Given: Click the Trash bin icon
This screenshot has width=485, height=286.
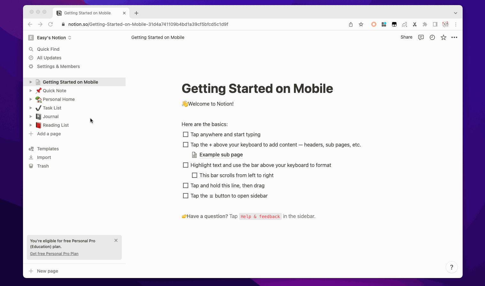Looking at the screenshot, I should click(31, 166).
